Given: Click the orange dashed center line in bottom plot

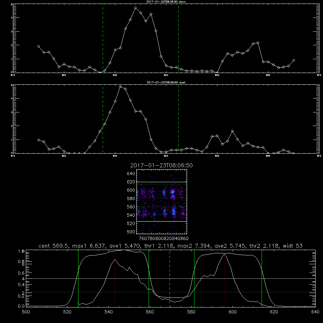Looking at the screenshot, I should point(170,278).
